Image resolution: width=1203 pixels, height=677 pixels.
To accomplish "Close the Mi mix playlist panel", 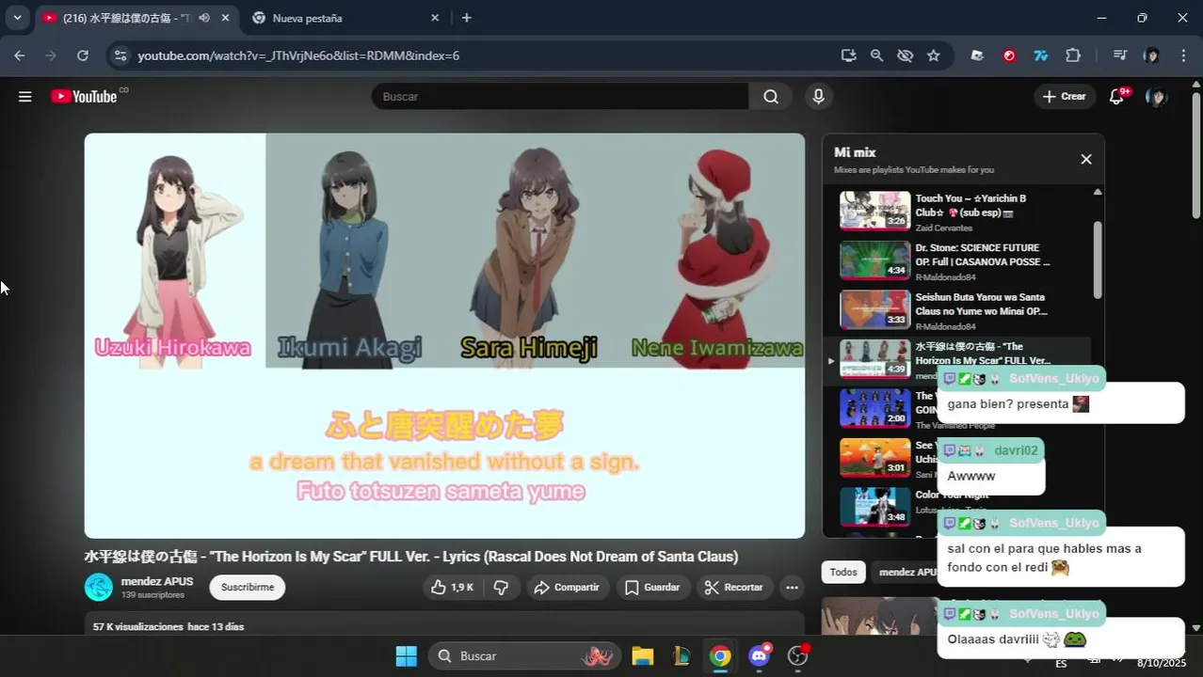I will [x=1085, y=159].
